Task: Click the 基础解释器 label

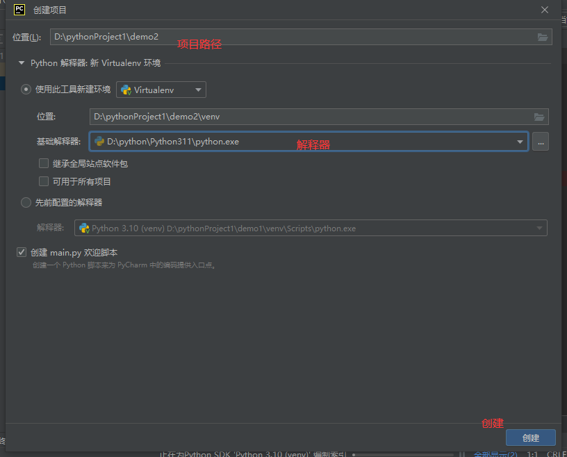Action: [58, 142]
